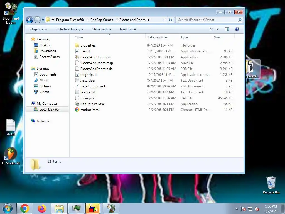Click the double chevron in address bar
The image size is (285, 214).
click(53, 20)
